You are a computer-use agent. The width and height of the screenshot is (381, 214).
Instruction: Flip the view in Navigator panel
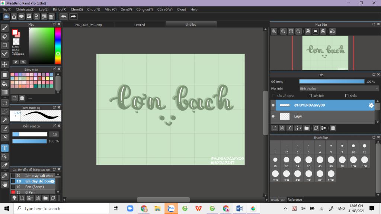coord(332,31)
